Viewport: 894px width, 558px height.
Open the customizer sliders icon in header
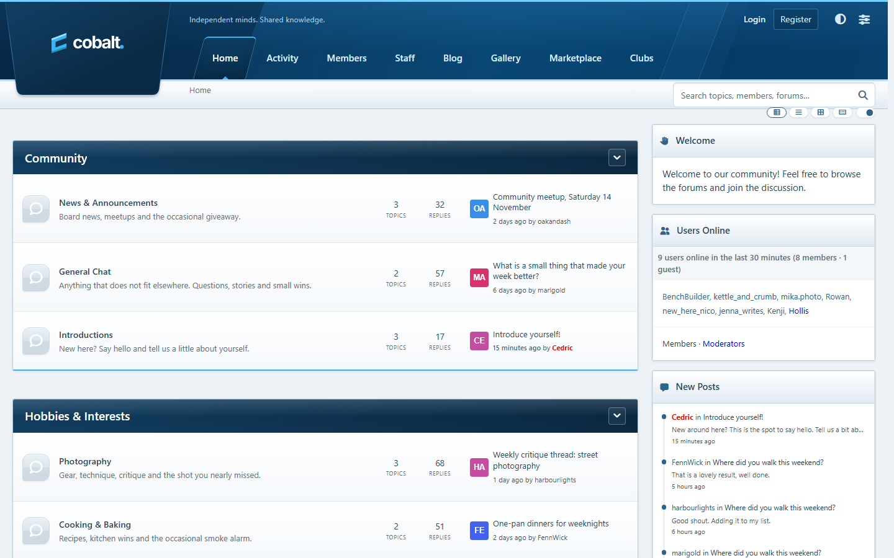click(864, 19)
